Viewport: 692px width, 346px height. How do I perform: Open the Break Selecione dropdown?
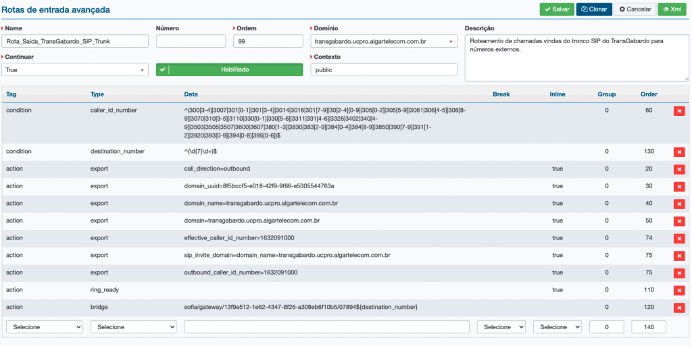[501, 327]
